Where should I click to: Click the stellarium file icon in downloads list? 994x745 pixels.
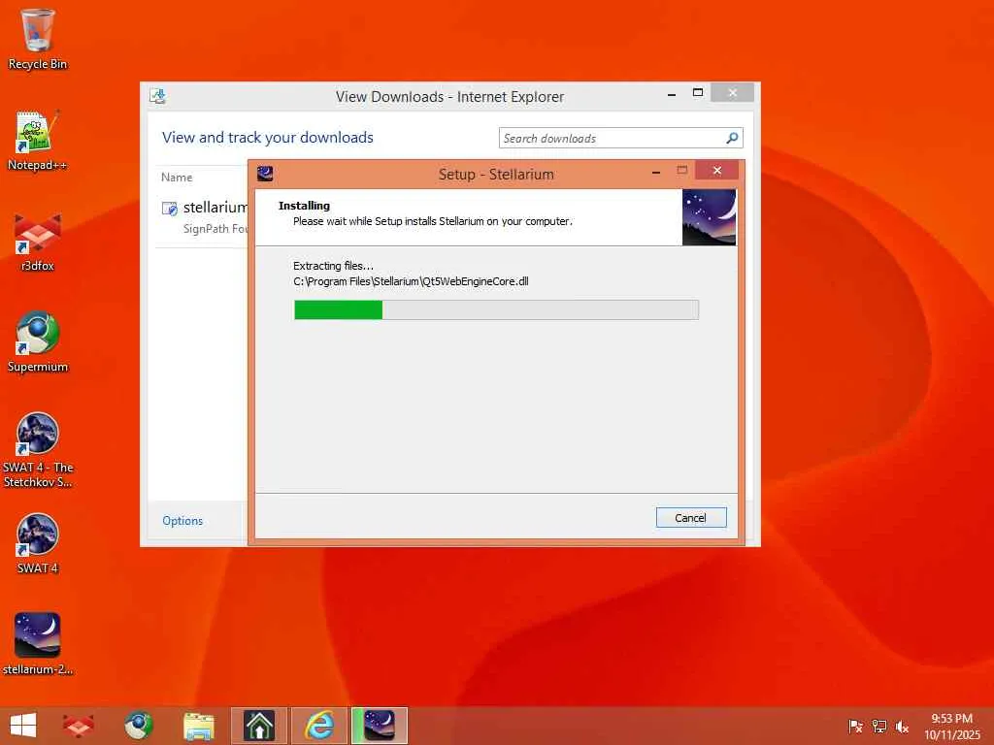169,208
